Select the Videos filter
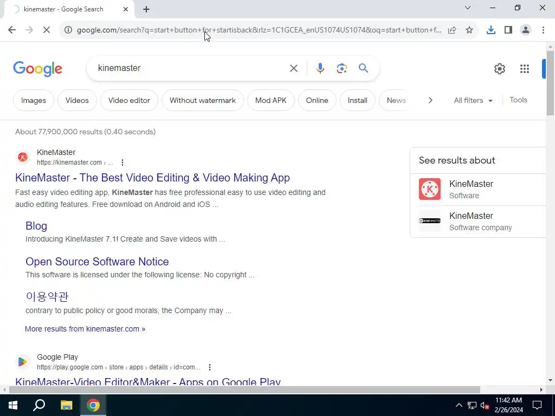 (77, 100)
